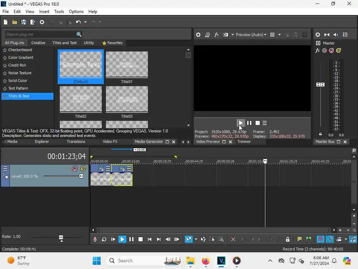Open Preview (Auto) quality dropdown
The image size is (358, 269).
(251, 35)
